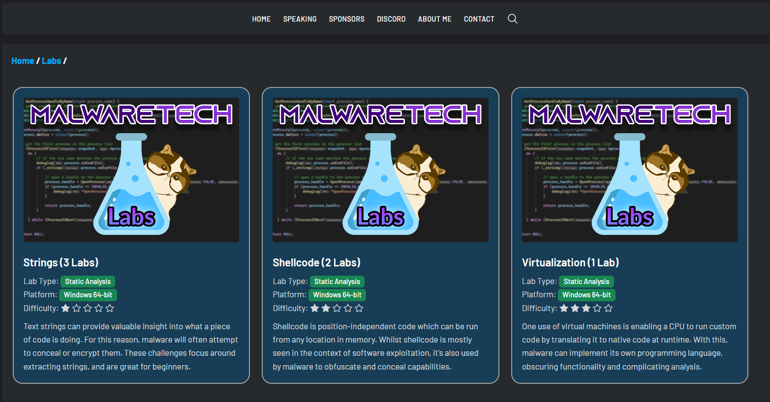Open the Virtualization (1 Lab) title
Viewport: 770px width, 402px height.
click(570, 262)
